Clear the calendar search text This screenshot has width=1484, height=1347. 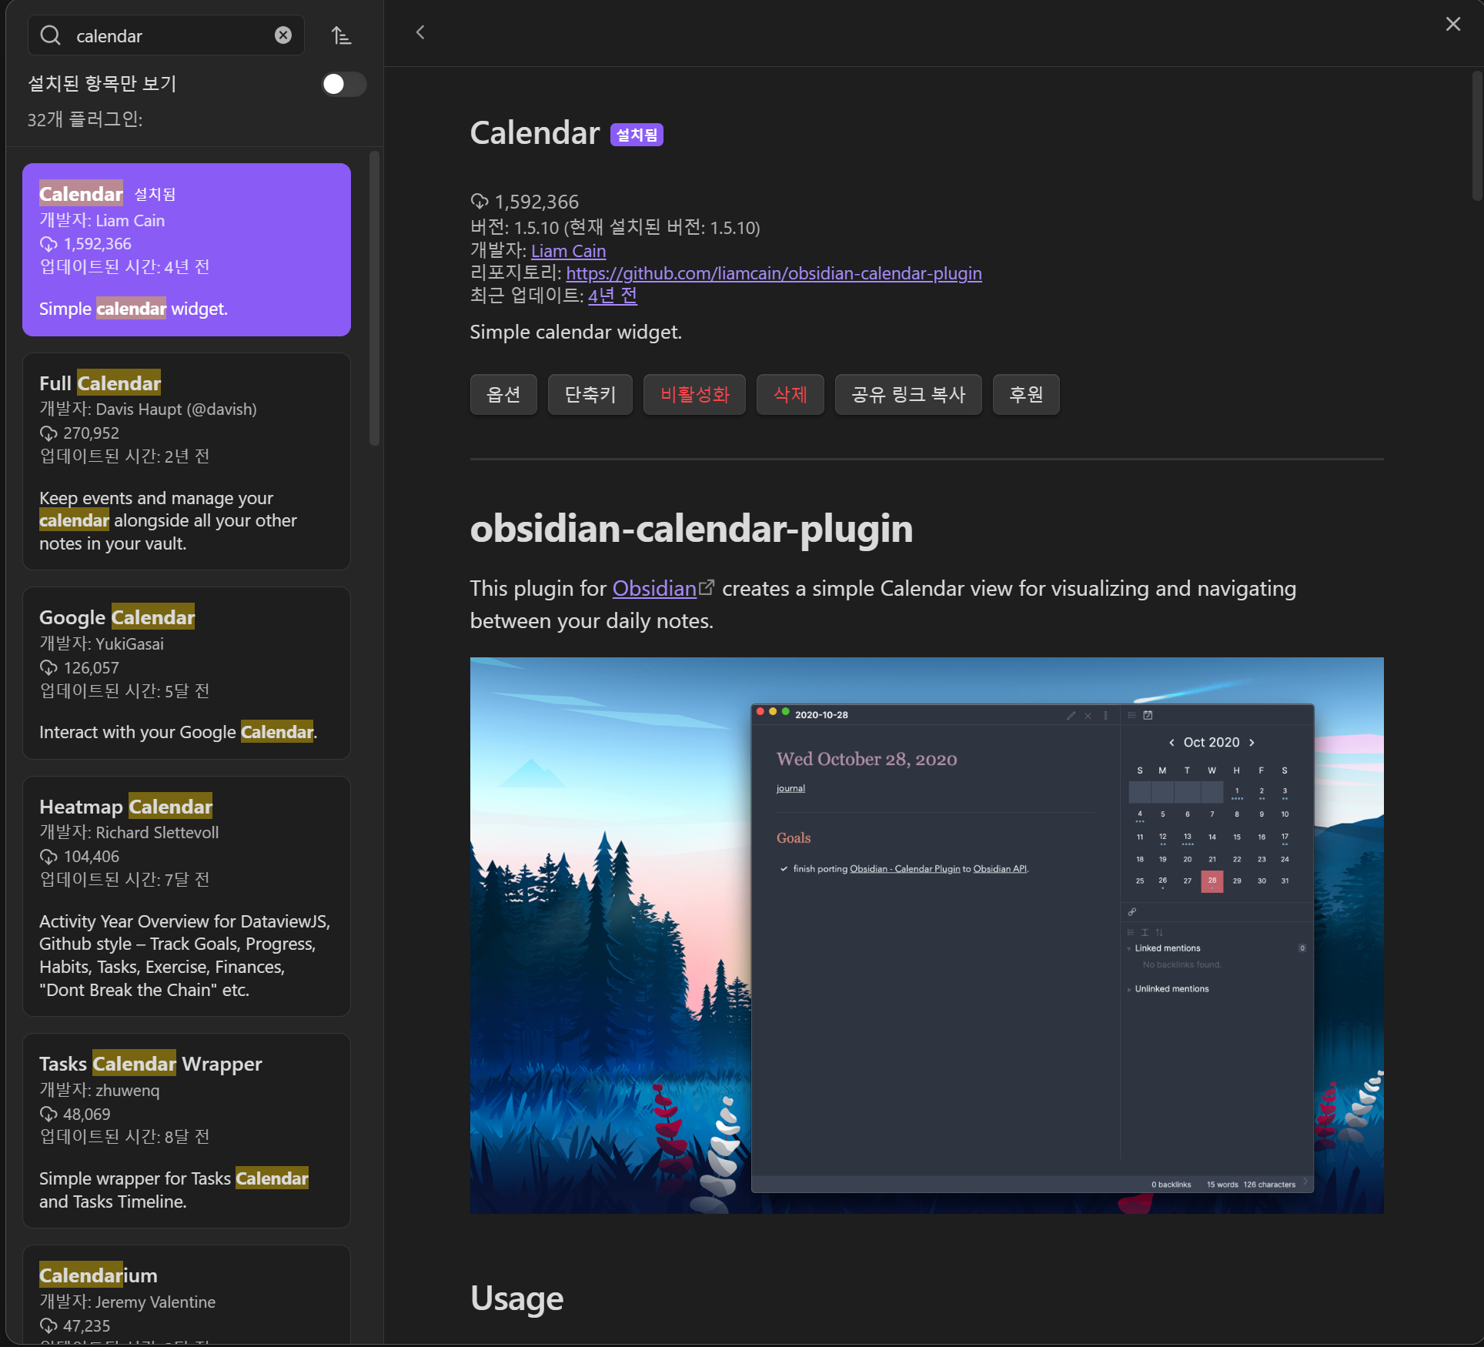pos(283,35)
